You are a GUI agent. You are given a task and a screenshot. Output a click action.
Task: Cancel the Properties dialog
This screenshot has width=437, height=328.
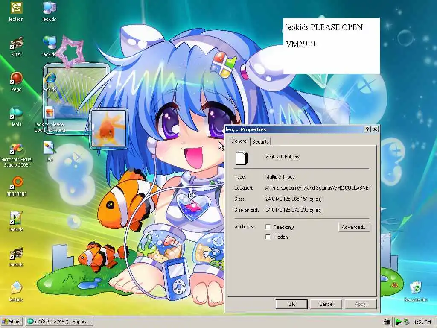[x=326, y=304]
